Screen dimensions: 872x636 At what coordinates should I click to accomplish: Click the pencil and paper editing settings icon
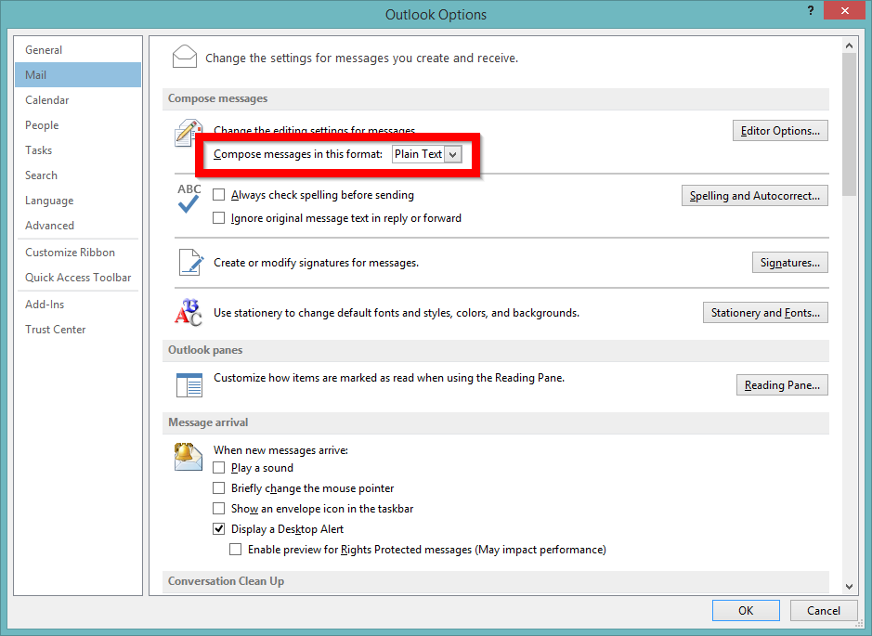[x=188, y=133]
